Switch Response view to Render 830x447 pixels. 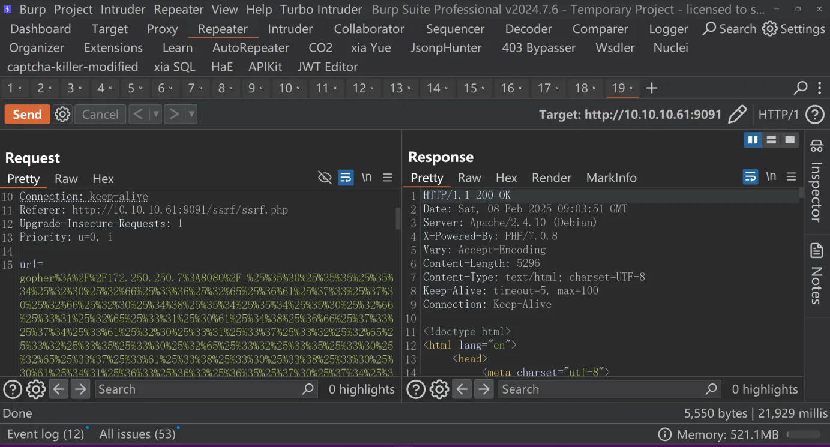click(551, 178)
